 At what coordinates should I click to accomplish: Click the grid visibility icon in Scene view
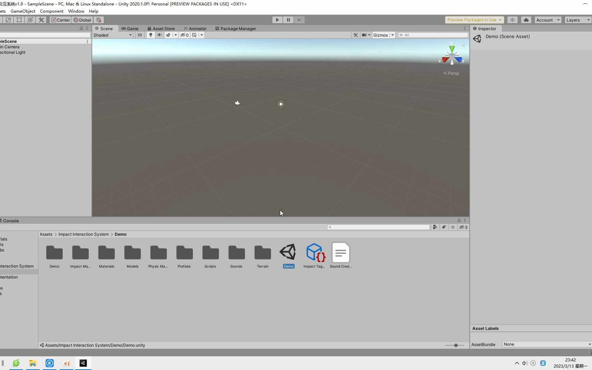coord(194,35)
